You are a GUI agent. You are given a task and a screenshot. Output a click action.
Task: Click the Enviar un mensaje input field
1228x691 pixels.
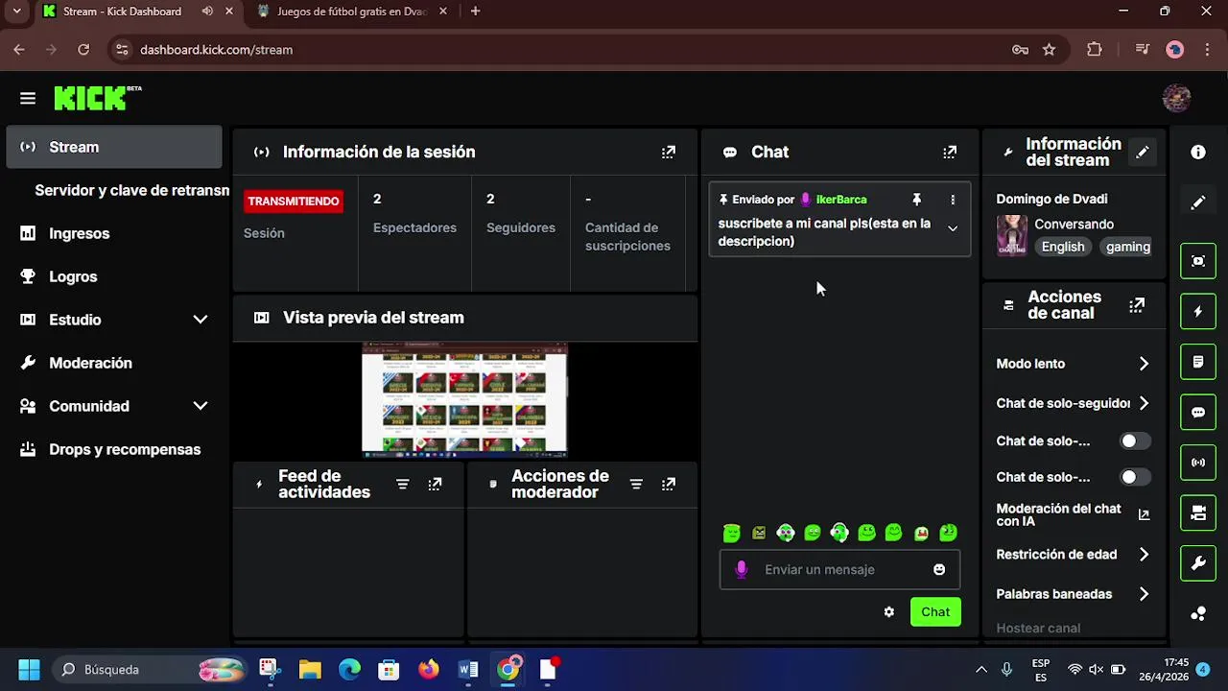tap(839, 569)
